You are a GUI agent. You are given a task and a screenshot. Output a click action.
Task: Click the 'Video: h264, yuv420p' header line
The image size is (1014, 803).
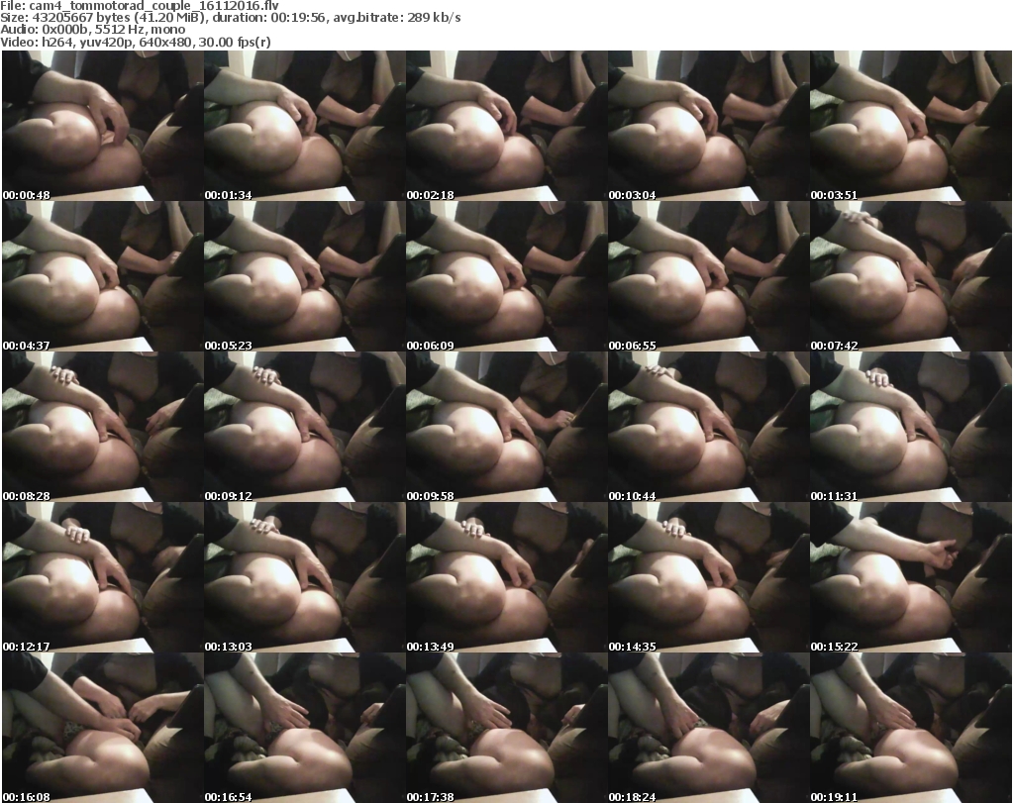click(x=135, y=42)
